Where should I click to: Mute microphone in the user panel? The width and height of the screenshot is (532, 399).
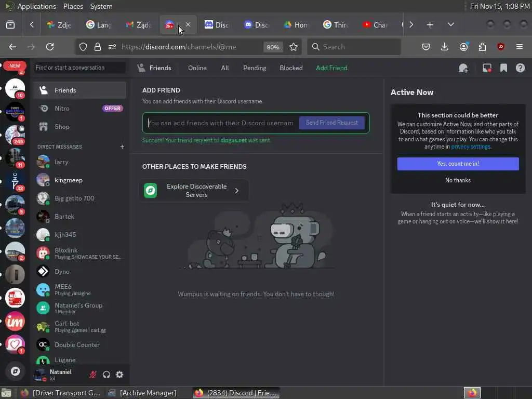point(92,375)
